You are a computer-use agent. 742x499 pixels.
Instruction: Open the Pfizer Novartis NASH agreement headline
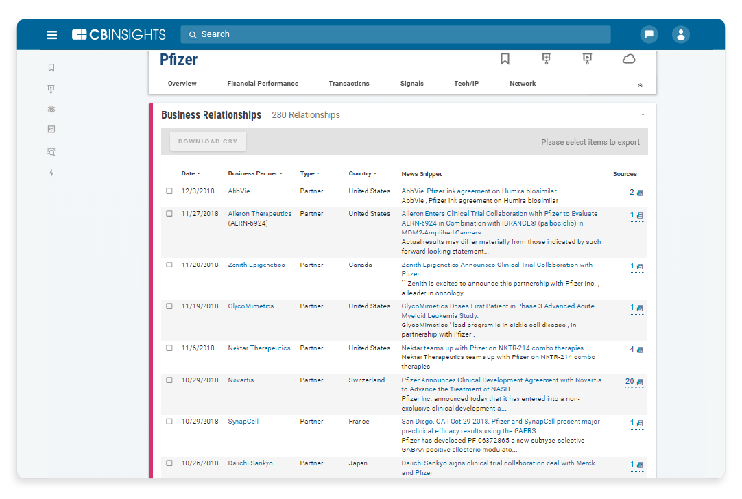(x=501, y=385)
